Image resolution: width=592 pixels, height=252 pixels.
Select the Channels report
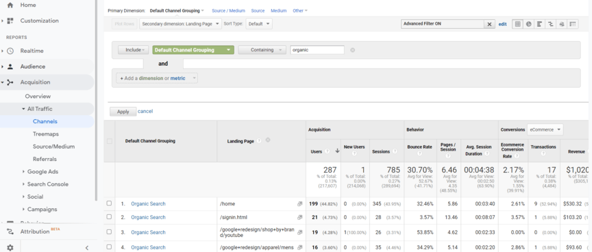point(45,121)
